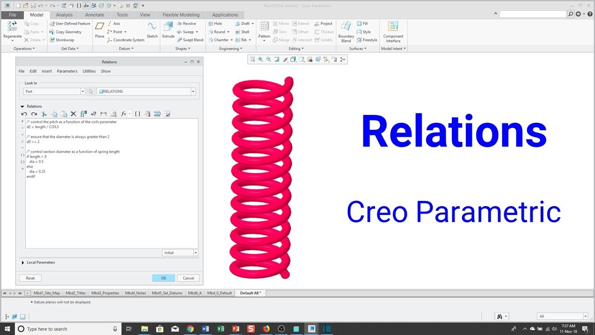Screen dimensions: 595x335
Task: Zoom in using the graphics toolbar
Action: point(260,60)
